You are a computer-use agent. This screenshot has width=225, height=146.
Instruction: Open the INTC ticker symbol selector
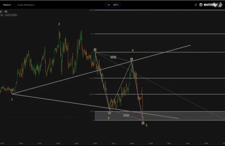(112, 5)
